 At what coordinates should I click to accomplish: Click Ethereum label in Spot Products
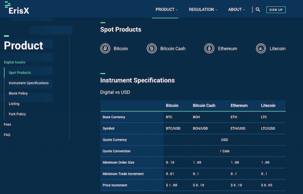(x=227, y=48)
